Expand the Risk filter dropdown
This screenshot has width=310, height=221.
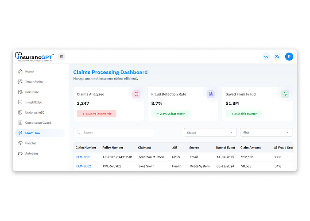click(266, 133)
